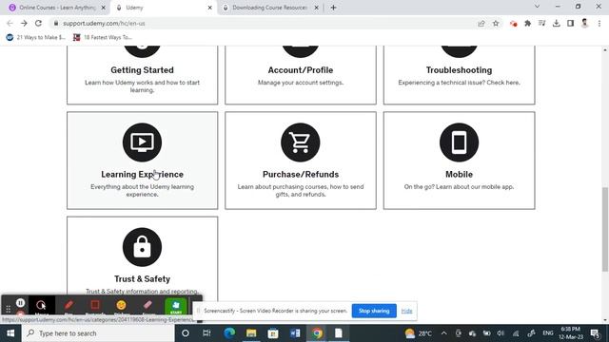This screenshot has height=342, width=609.
Task: Open the Learning Experience video player icon
Action: (142, 142)
